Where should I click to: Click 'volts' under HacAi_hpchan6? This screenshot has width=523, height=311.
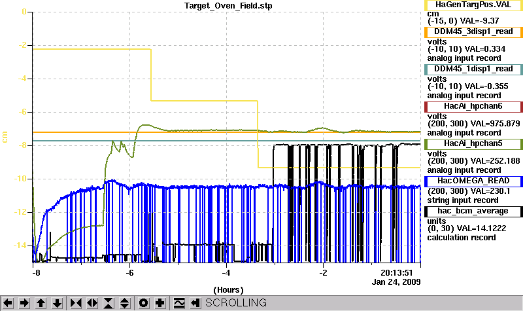point(437,117)
